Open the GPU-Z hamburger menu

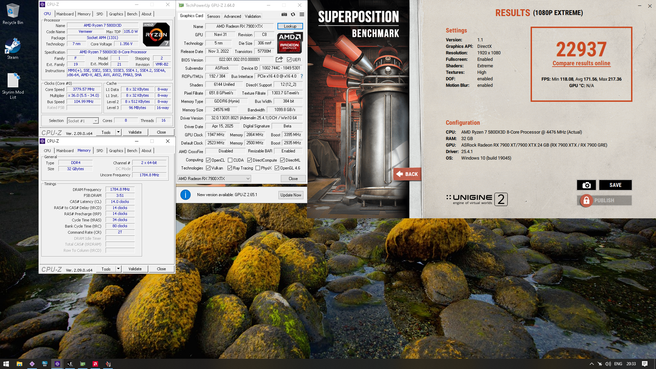[302, 14]
